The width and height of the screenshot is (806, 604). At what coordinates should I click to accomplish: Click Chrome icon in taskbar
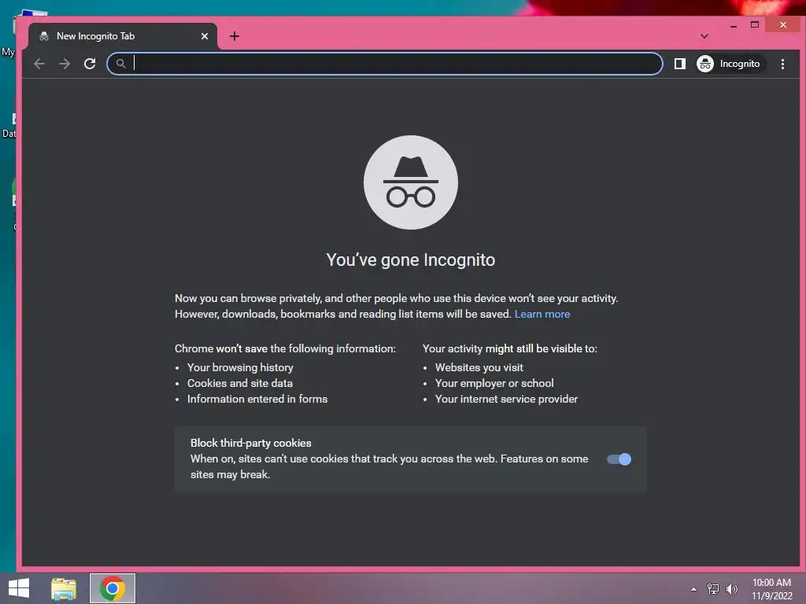tap(113, 588)
